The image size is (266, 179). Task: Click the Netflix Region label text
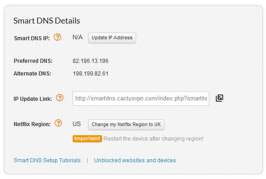click(32, 124)
